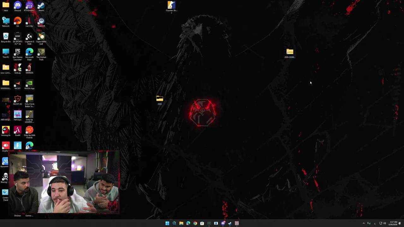Launch SteamVR shortcut
The image size is (404, 227).
[x=41, y=22]
